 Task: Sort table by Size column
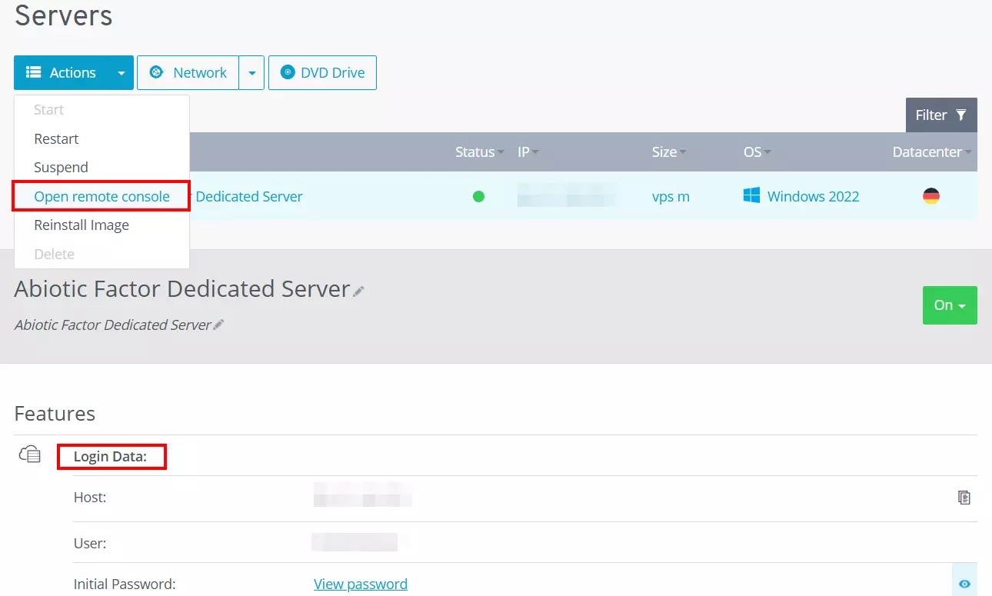tap(669, 152)
